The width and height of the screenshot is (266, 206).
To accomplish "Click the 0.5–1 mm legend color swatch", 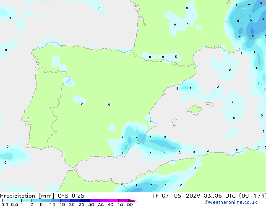I will point(17,201).
